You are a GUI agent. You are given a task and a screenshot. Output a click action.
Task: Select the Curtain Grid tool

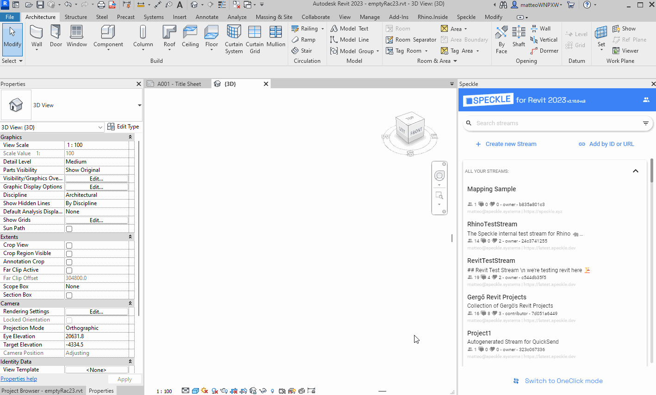click(254, 39)
